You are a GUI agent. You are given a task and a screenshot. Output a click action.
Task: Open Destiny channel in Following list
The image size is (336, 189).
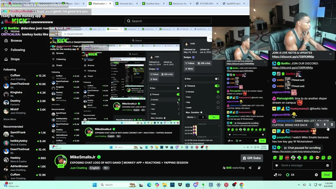point(25,102)
